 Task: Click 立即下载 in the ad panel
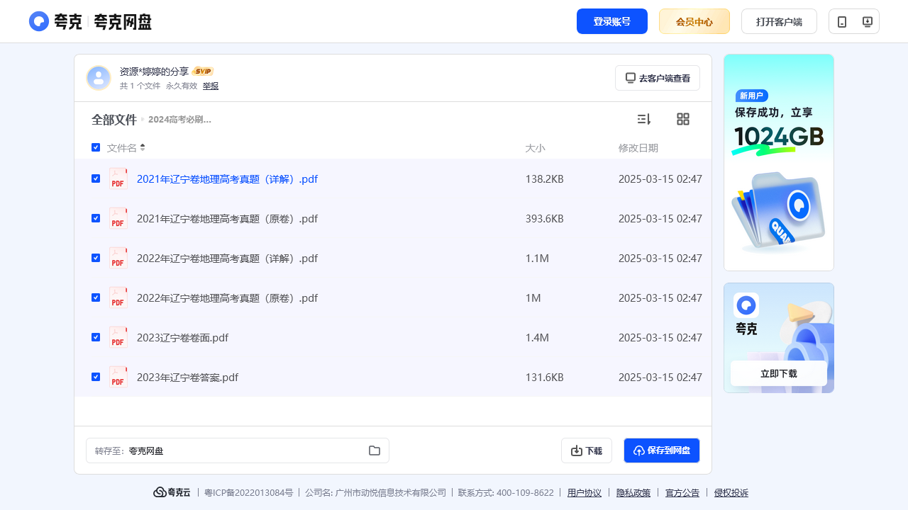coord(779,373)
